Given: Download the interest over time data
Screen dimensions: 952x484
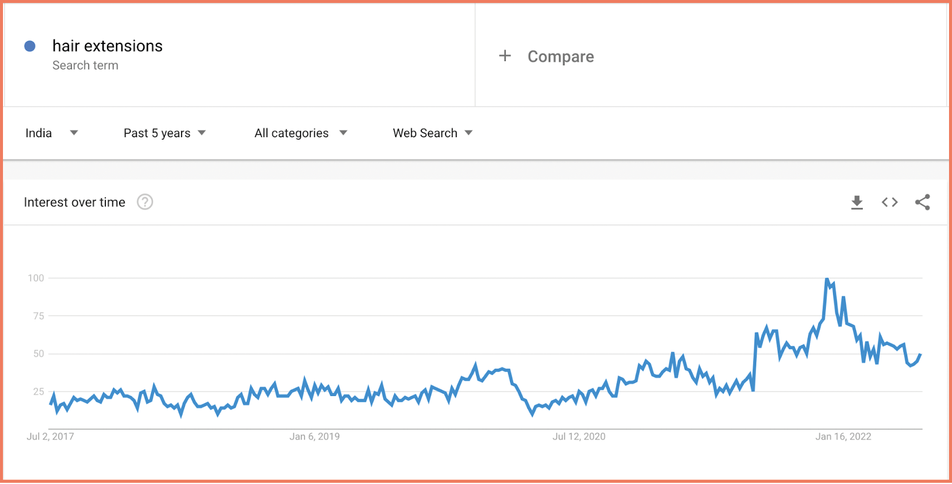Looking at the screenshot, I should [x=857, y=203].
